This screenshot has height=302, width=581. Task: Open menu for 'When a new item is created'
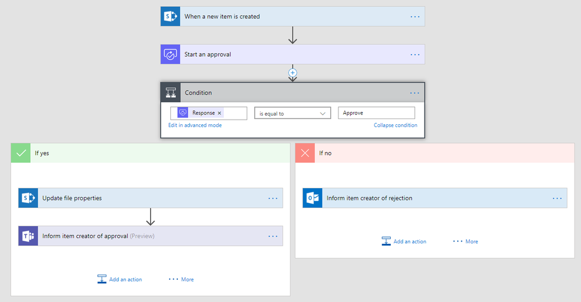[x=415, y=17]
